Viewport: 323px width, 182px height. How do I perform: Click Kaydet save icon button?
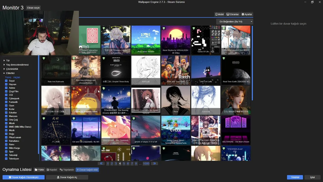52,170
